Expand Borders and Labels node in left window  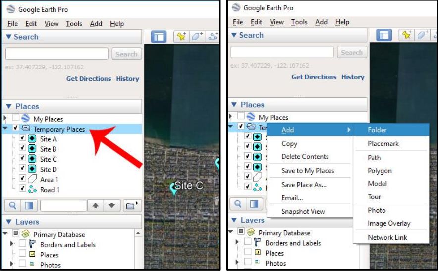[12, 244]
